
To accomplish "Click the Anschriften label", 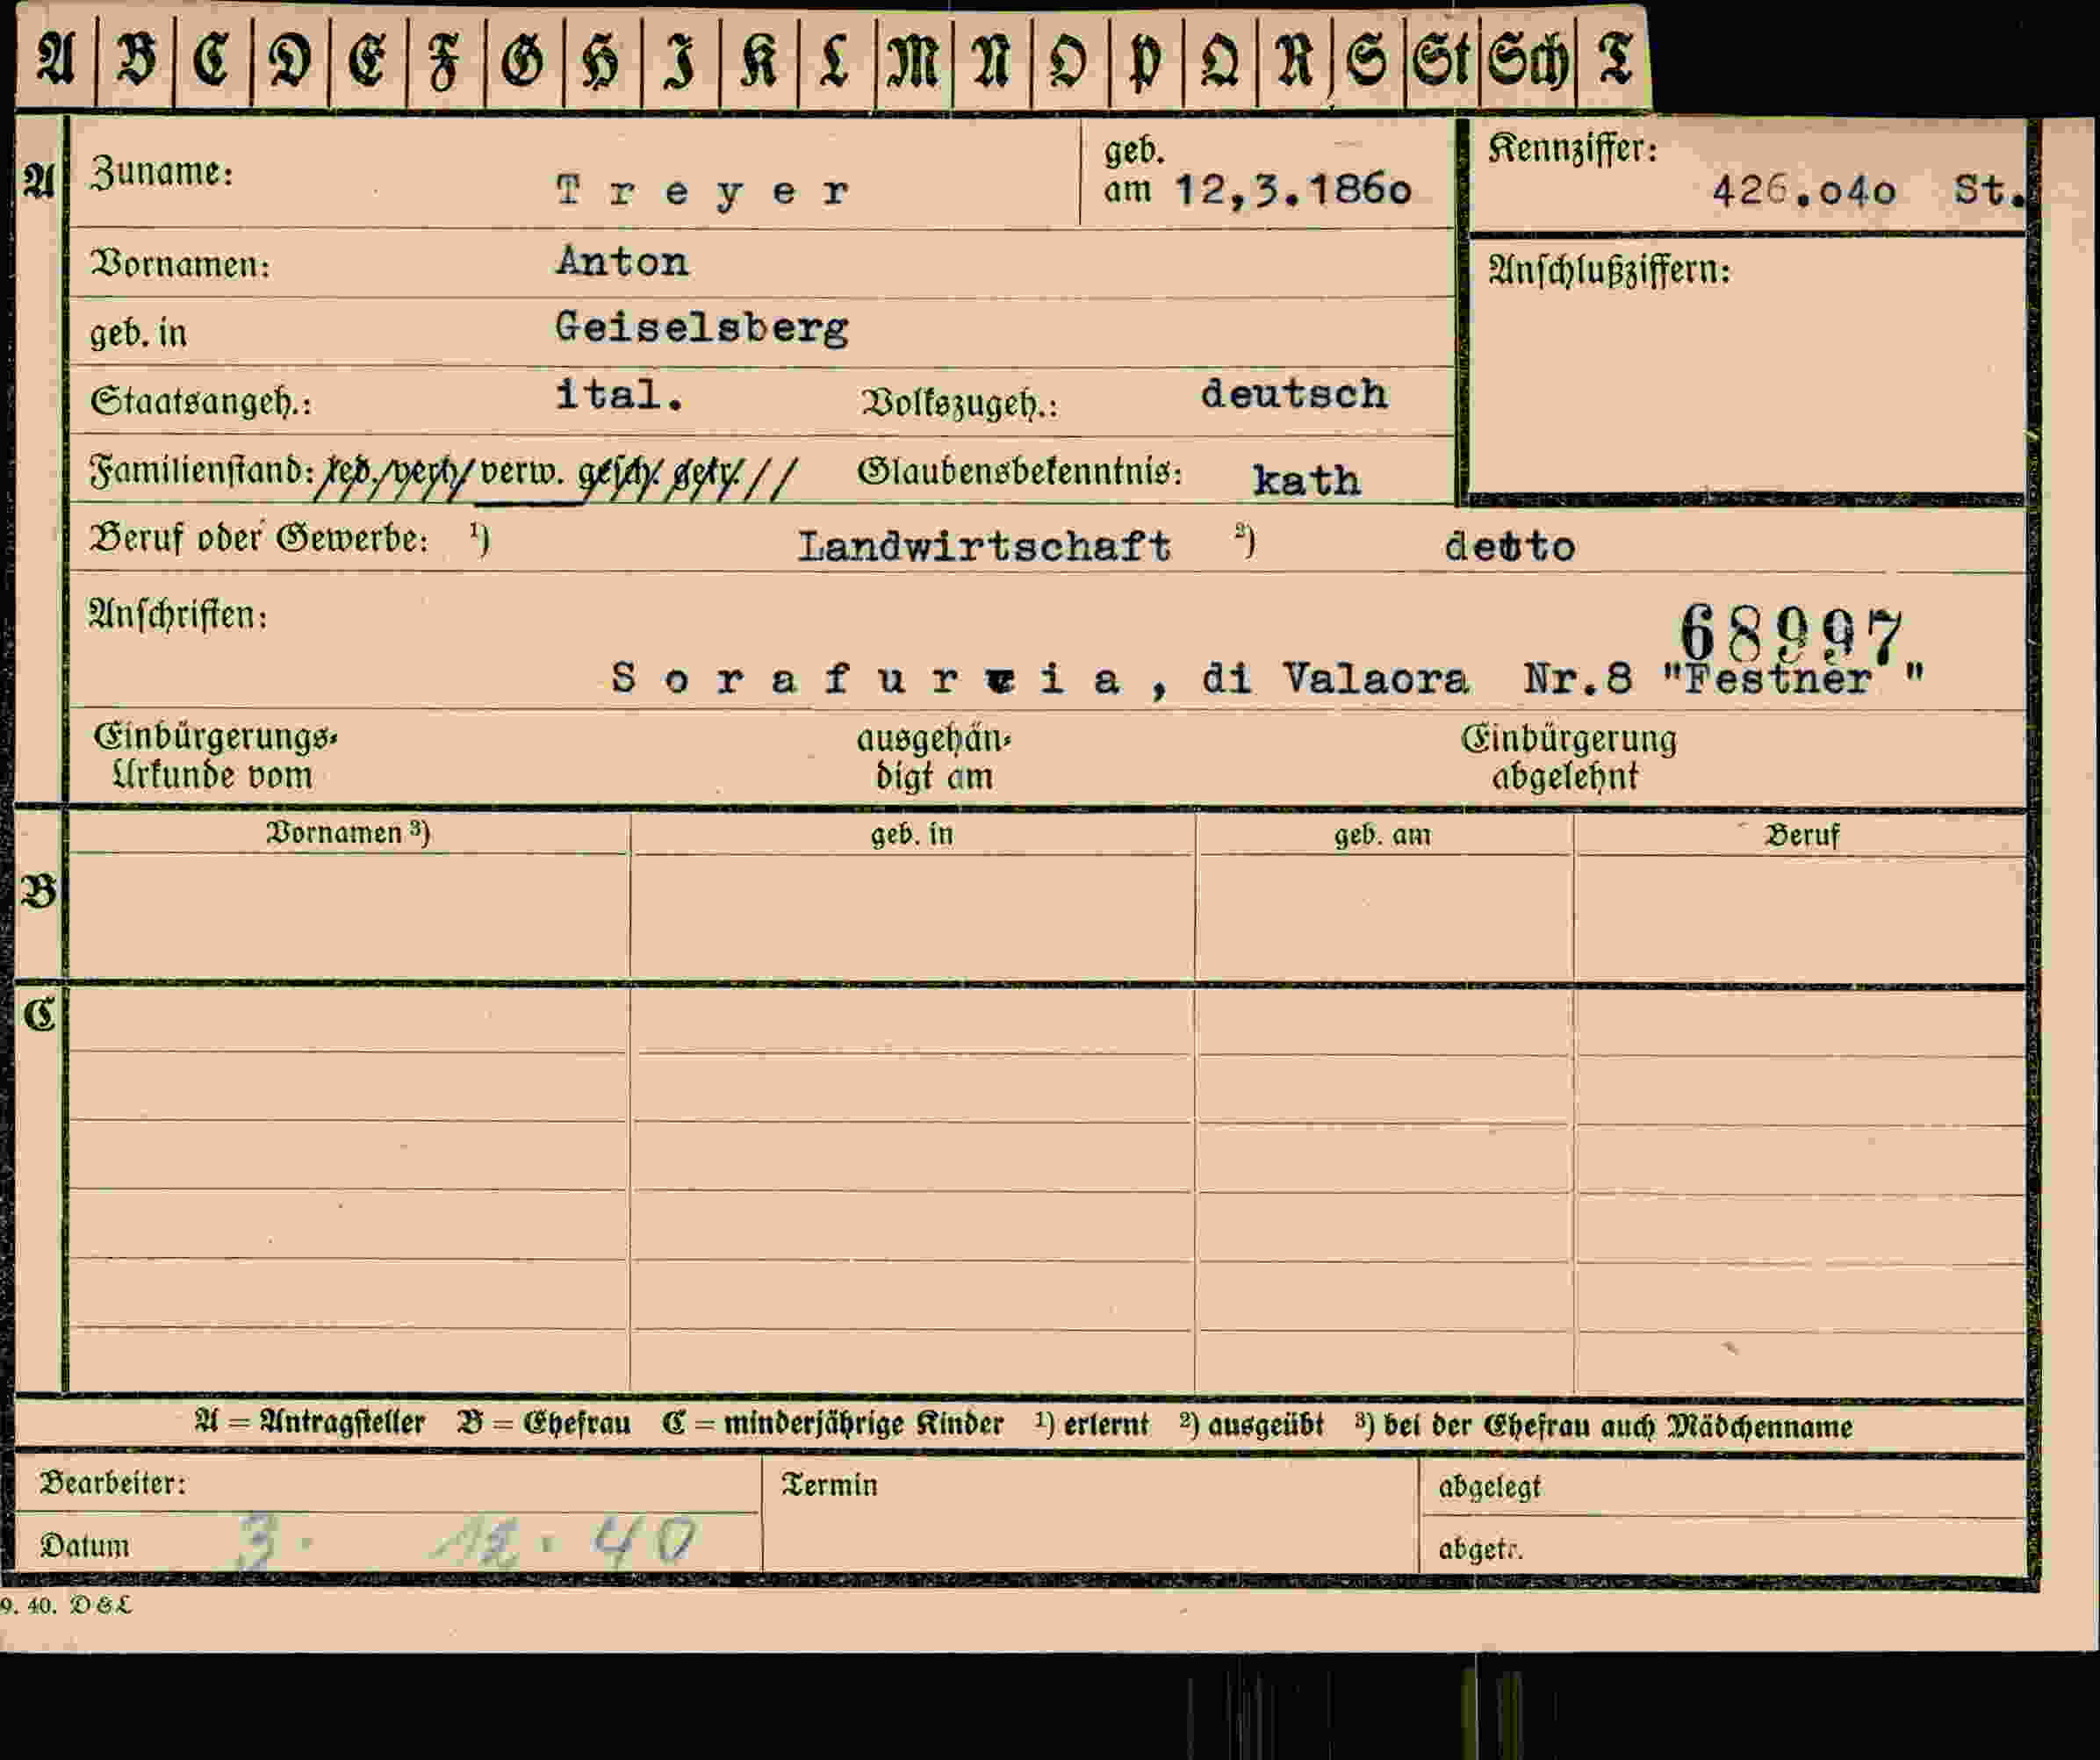I will pos(178,615).
